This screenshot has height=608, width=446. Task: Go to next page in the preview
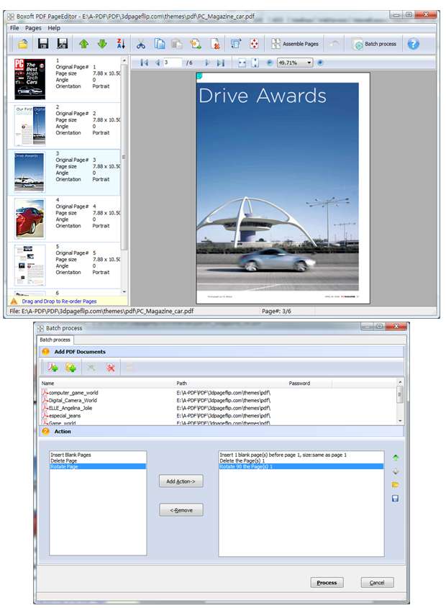(207, 63)
